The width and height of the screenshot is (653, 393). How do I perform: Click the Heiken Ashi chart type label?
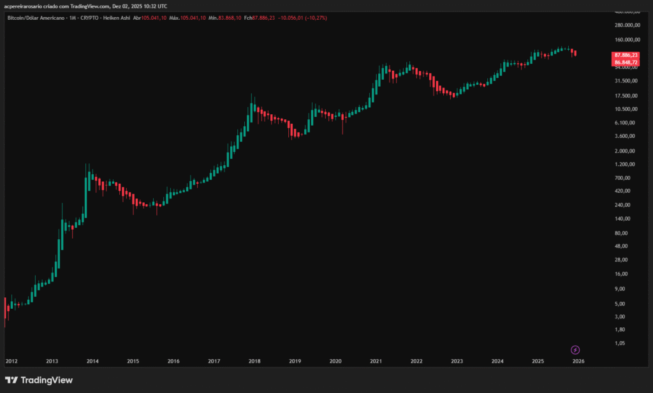pos(115,18)
